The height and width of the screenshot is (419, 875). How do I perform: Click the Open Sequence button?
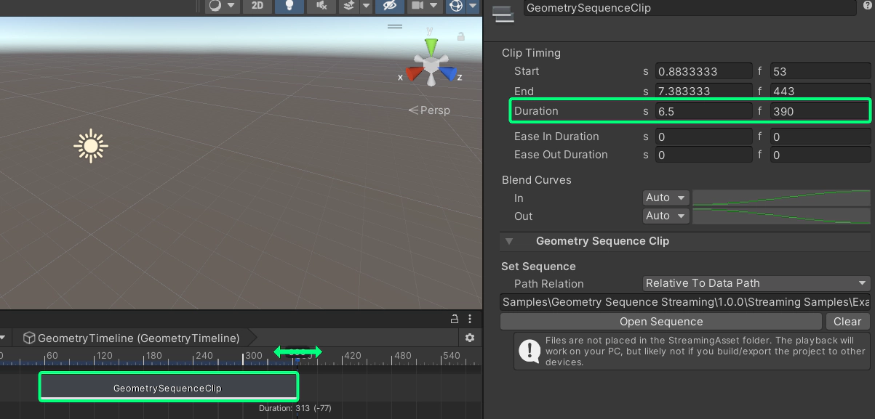(x=660, y=322)
